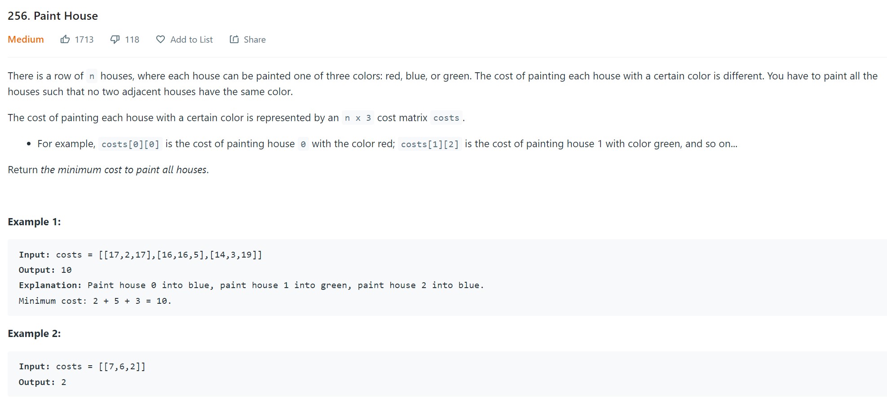
Task: Click the thumbs-down dislike icon
Action: 115,39
